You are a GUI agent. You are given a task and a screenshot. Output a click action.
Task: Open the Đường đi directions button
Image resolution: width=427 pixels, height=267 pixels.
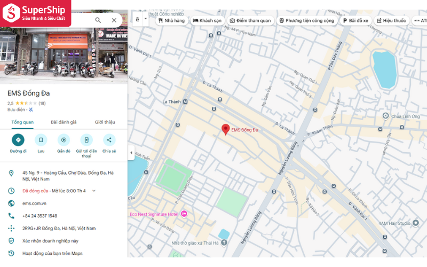pos(18,140)
